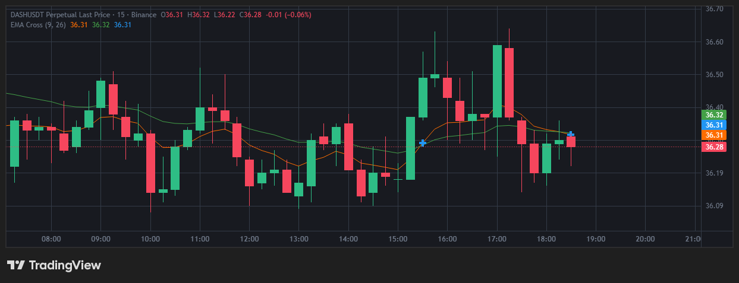The height and width of the screenshot is (283, 739).
Task: Click the L36.22 low value in header
Action: pos(225,14)
